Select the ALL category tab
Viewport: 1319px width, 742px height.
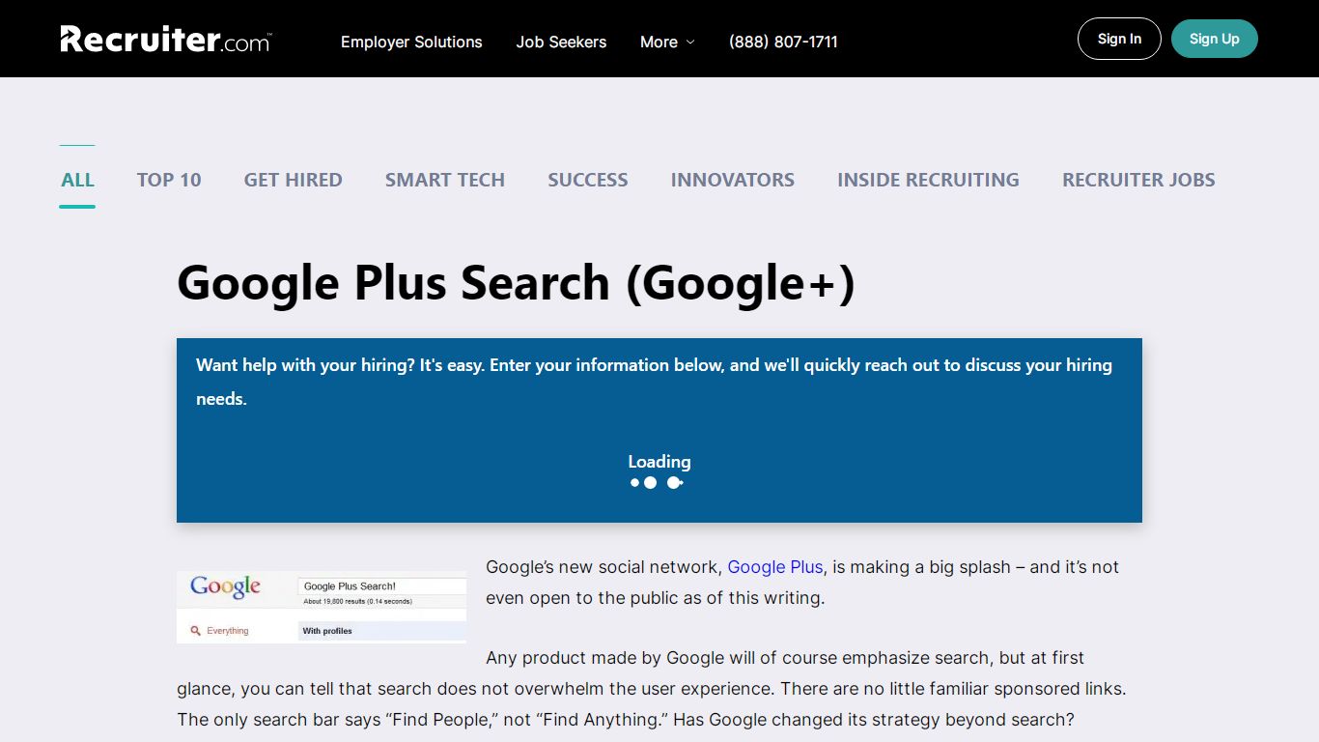[x=77, y=180]
